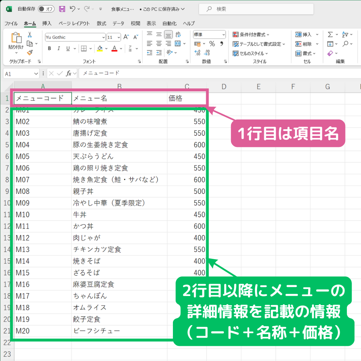Viewport: 361px width, 361px height.
Task: Open the 数式 ribbon tab
Action: 101,23
